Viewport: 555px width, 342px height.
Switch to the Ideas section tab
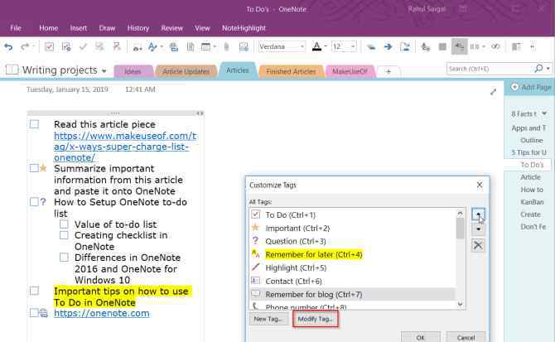[133, 71]
